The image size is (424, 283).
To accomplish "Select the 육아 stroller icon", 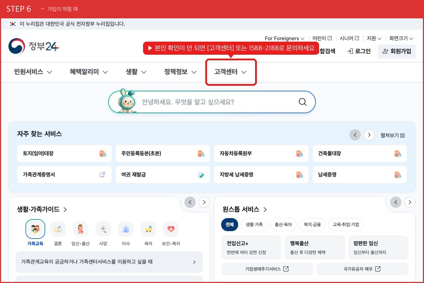I will click(x=148, y=229).
